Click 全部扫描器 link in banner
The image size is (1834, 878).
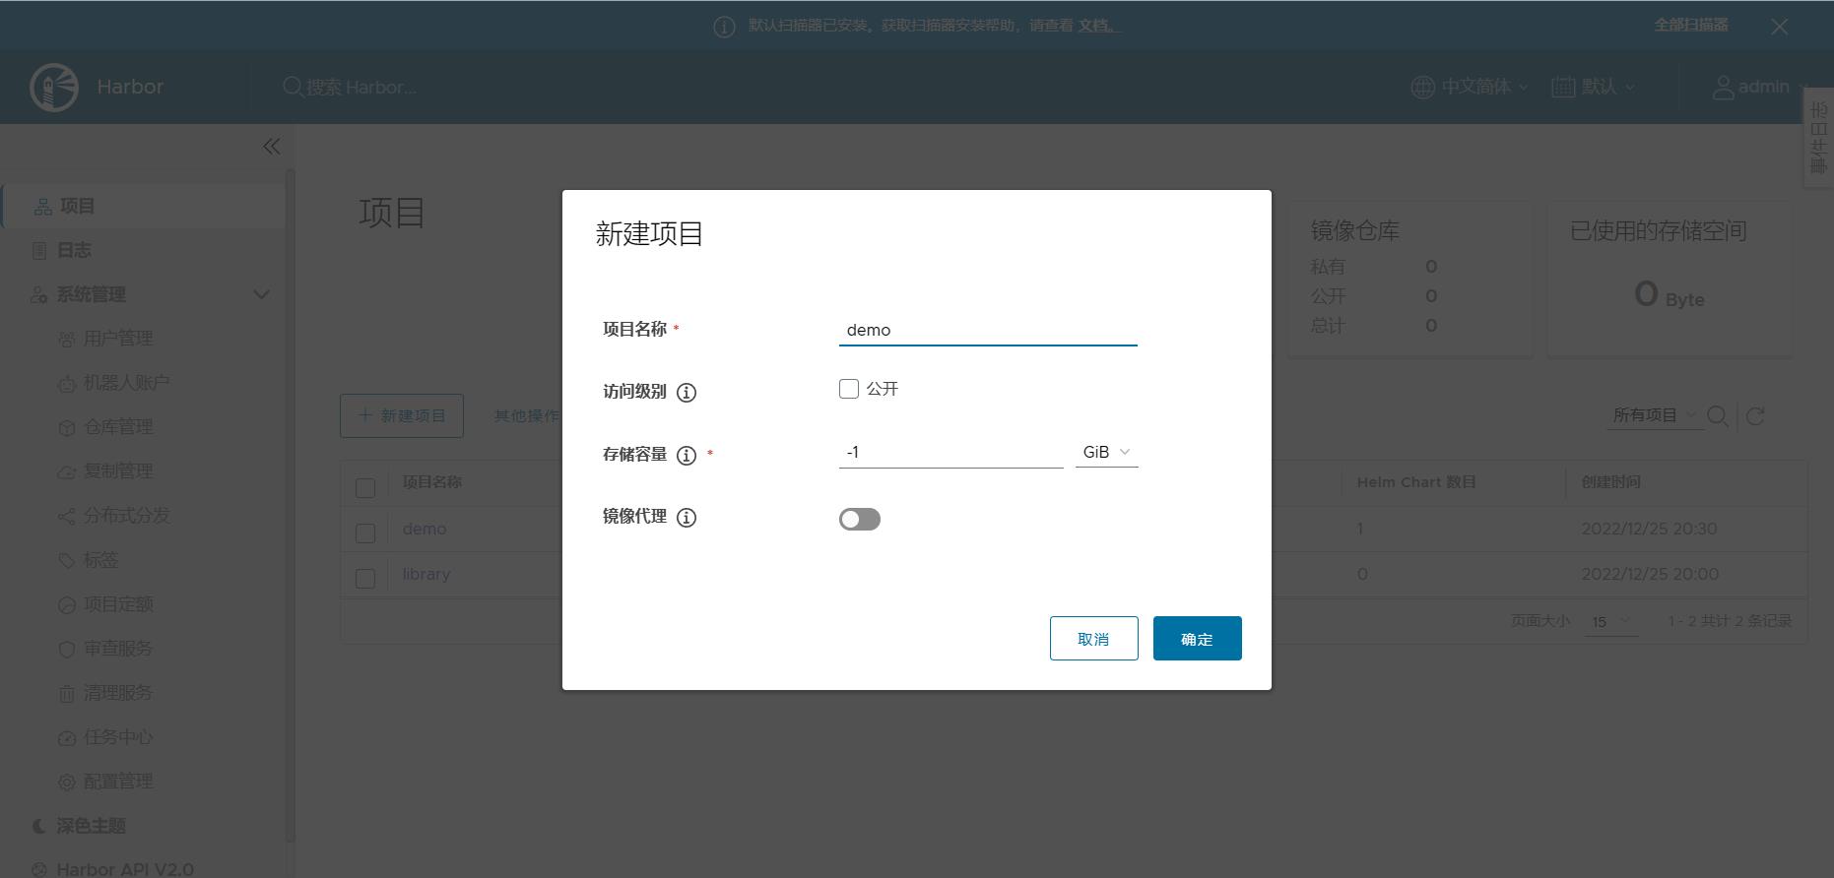[x=1691, y=26]
